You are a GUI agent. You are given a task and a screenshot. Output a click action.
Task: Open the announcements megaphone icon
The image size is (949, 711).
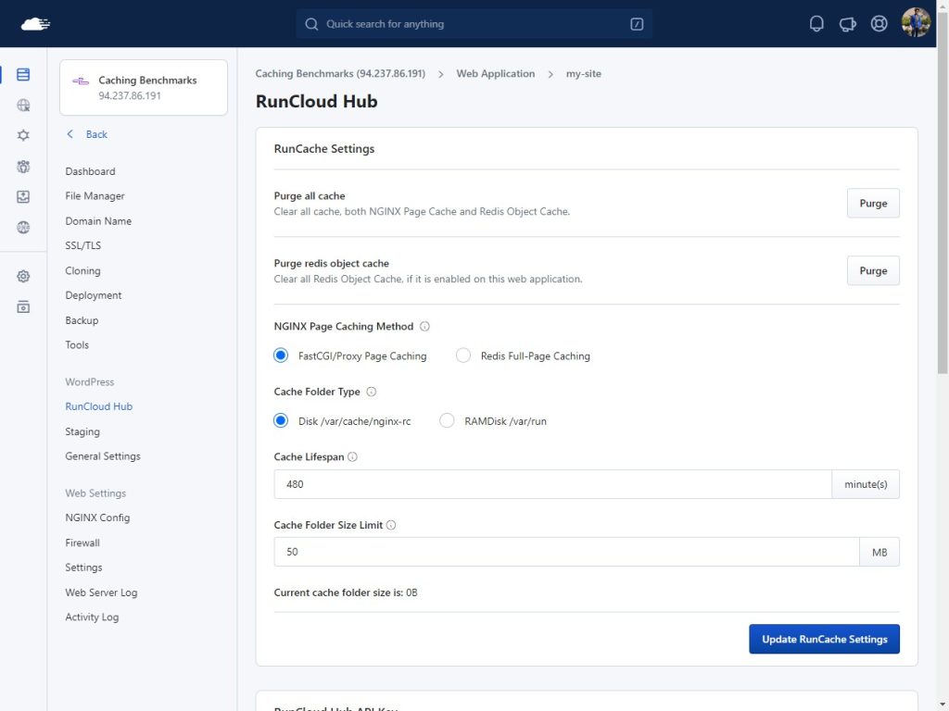(x=847, y=24)
